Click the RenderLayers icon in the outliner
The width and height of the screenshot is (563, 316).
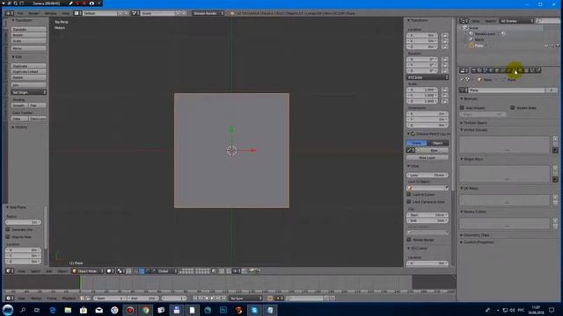pyautogui.click(x=472, y=33)
